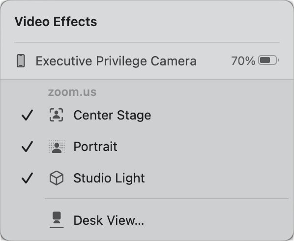Screen dimensions: 294x241
Task: Toggle the Center Stage checkmark off
Action: 27,115
